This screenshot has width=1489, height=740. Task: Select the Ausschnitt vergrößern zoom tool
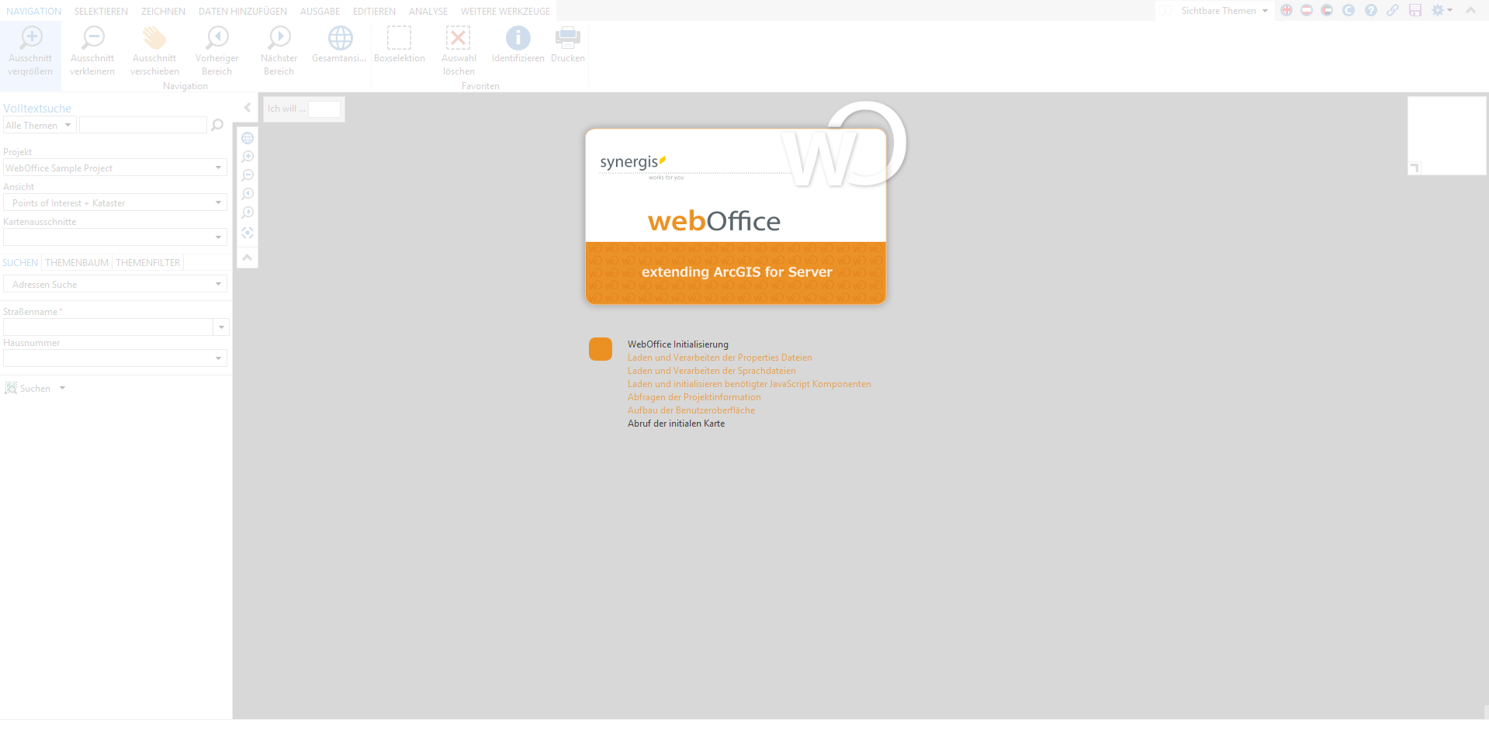(x=31, y=48)
